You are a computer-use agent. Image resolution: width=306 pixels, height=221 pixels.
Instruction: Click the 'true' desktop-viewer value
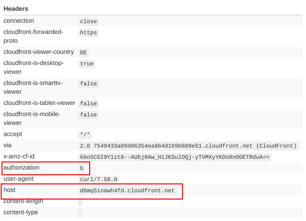tap(86, 64)
